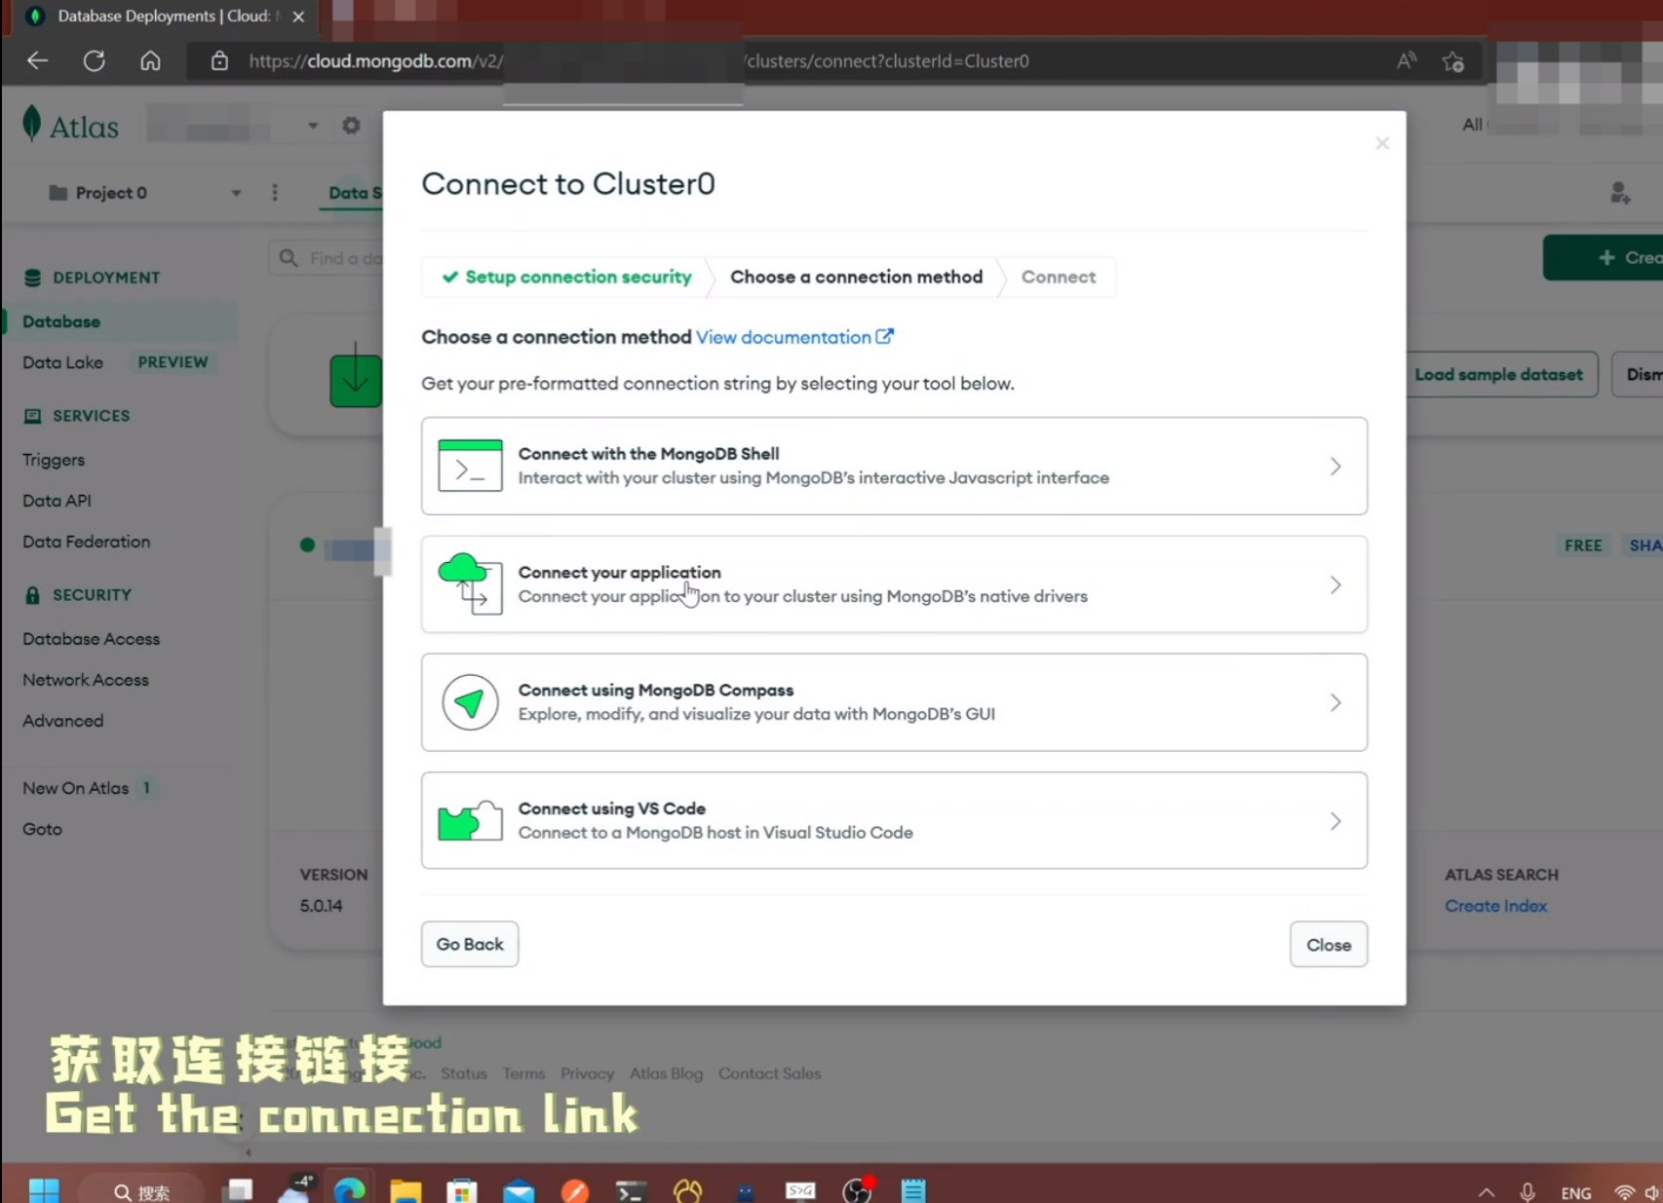
Task: Select the Connect step
Action: pos(1059,277)
